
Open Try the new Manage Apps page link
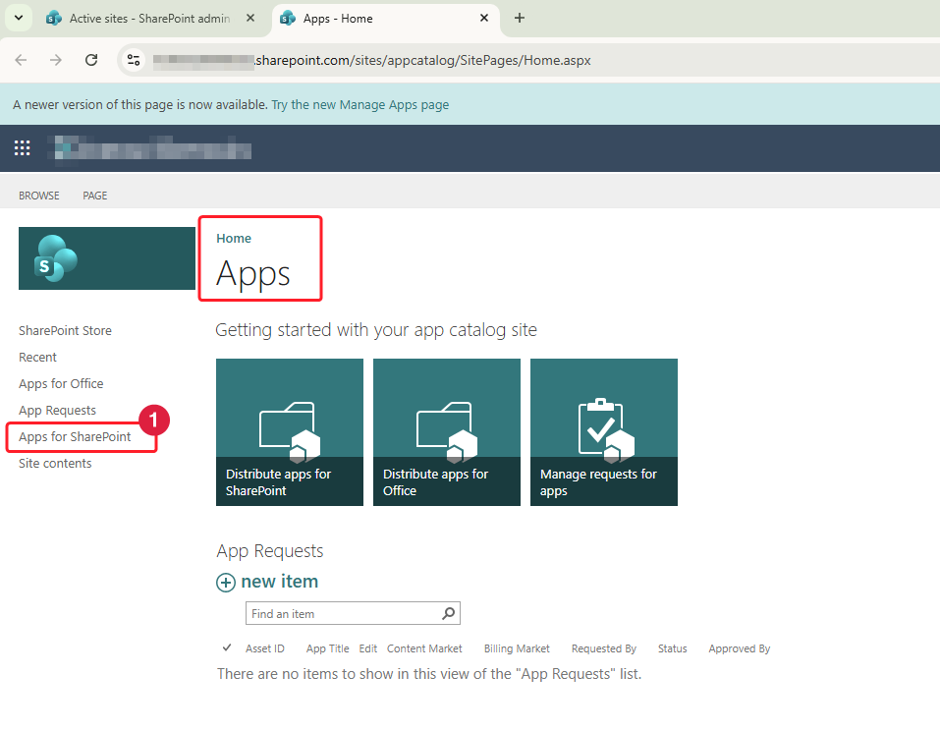pos(359,104)
